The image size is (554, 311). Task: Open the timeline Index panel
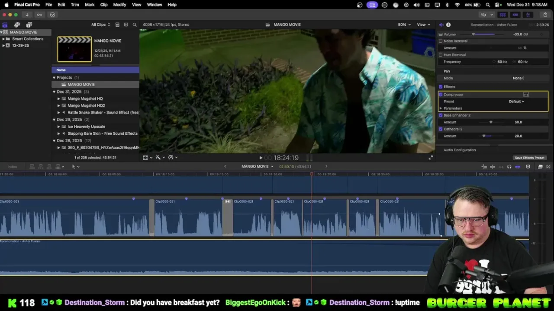tap(12, 167)
